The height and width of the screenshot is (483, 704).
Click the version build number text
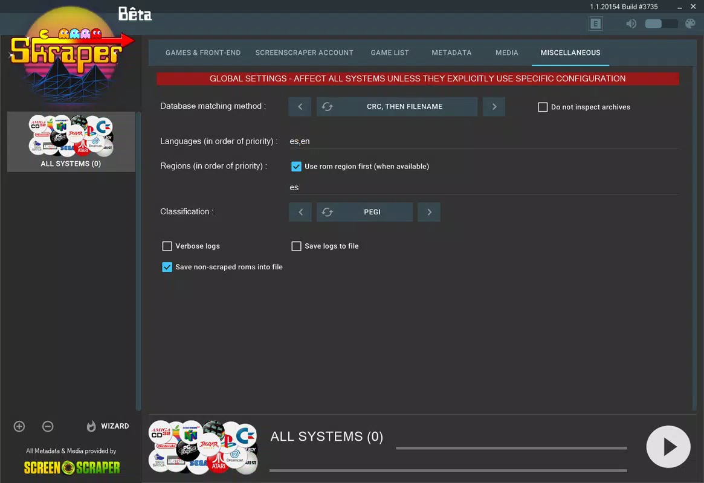coord(624,7)
